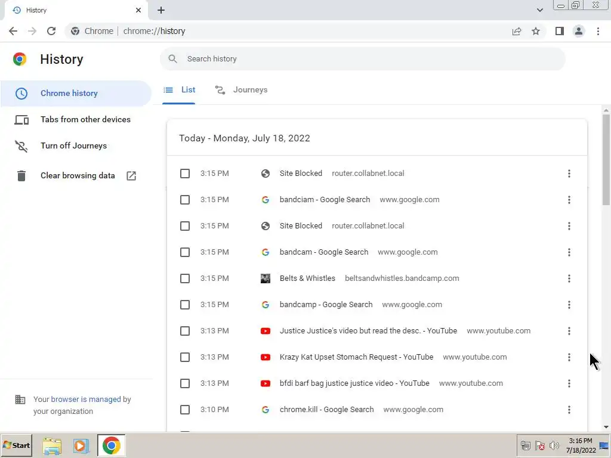This screenshot has height=458, width=611.
Task: Open actions menu for bandcam search
Action: (569, 252)
